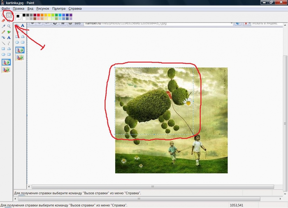Activate the Magnifier zoom tool
Image resolution: width=288 pixels, height=208 pixels.
tap(9, 26)
